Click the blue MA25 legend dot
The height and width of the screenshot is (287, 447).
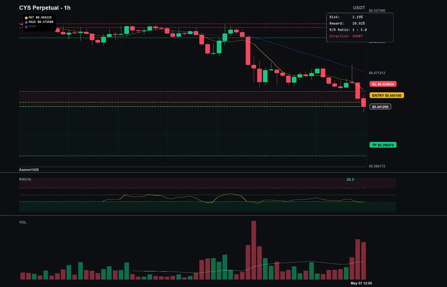coord(26,22)
